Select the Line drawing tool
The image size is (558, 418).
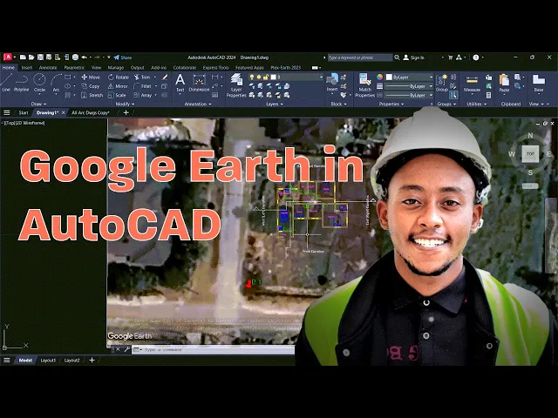point(6,83)
